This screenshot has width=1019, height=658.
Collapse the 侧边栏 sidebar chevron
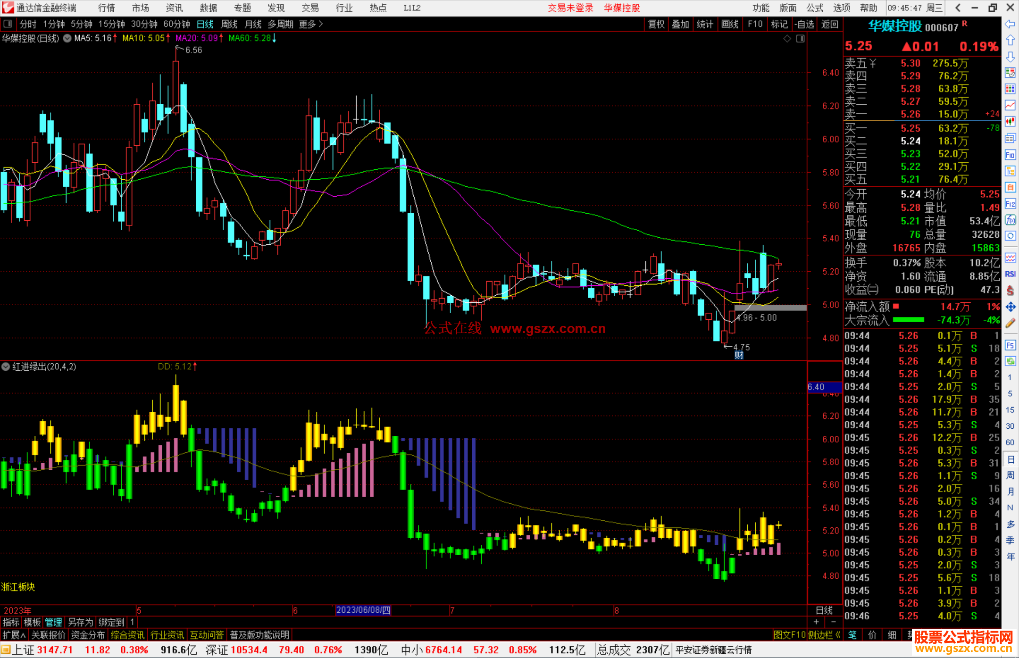point(838,635)
